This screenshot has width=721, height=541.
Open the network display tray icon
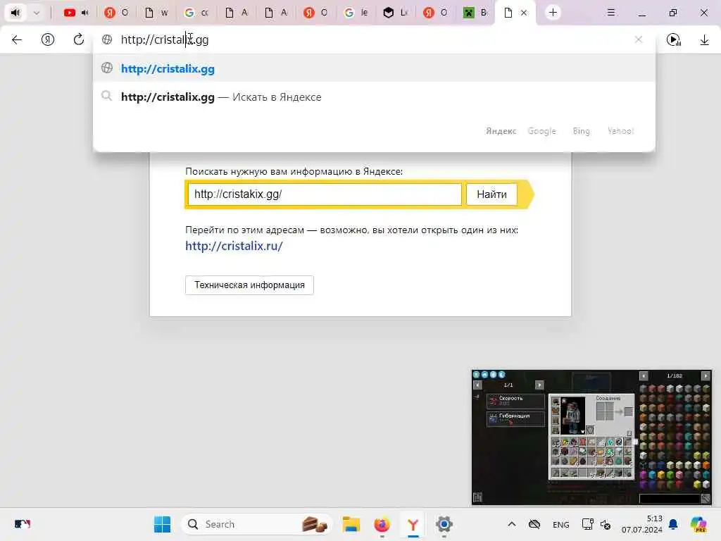coord(587,524)
